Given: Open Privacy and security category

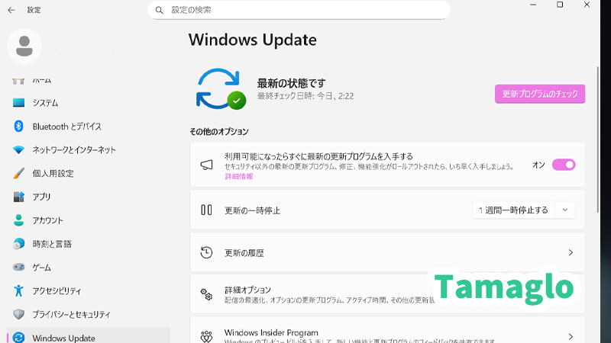Looking at the screenshot, I should [x=89, y=314].
